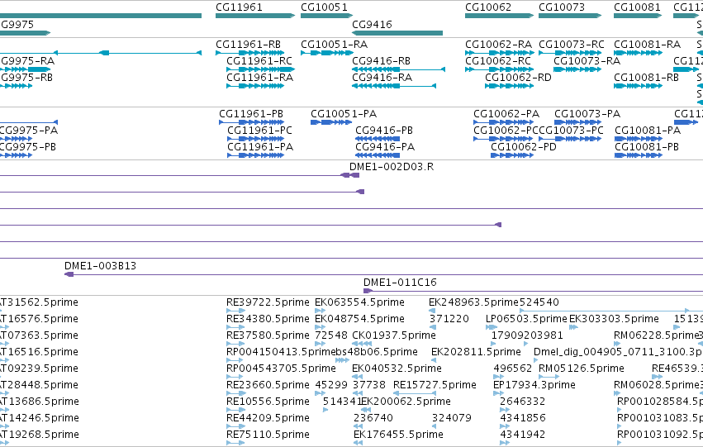
Task: Click EST label RE75110.5prime
Action: [x=268, y=435]
